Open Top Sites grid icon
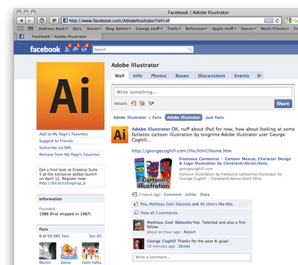 coord(30,29)
